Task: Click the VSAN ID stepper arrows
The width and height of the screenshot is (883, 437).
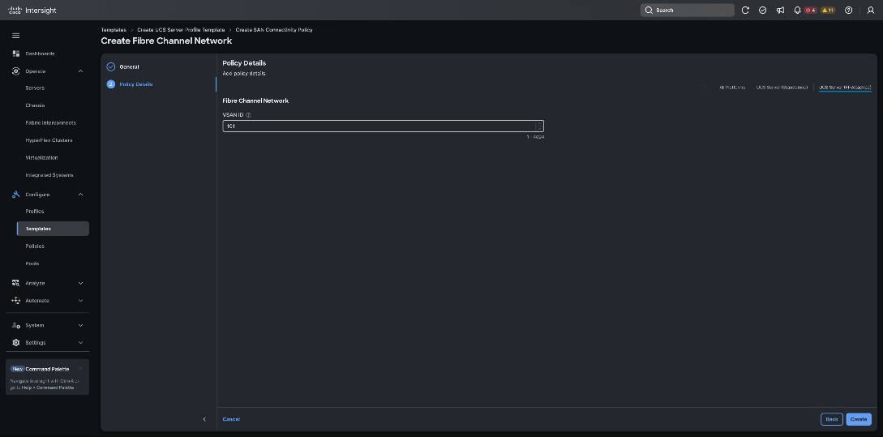Action: click(539, 126)
